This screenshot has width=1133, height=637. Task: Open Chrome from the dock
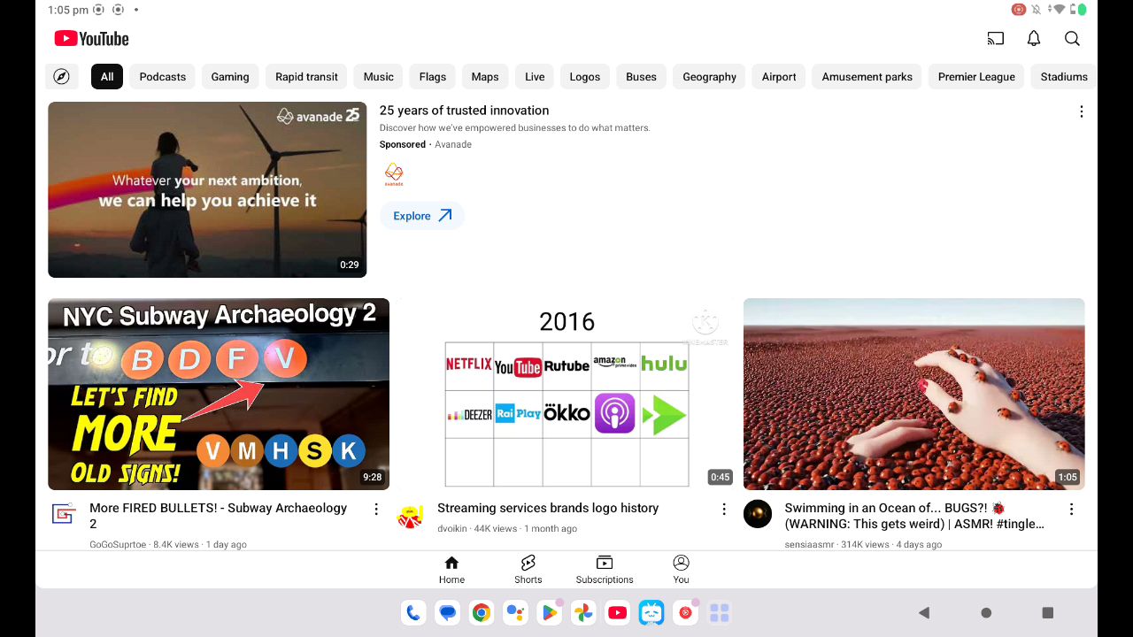(482, 612)
